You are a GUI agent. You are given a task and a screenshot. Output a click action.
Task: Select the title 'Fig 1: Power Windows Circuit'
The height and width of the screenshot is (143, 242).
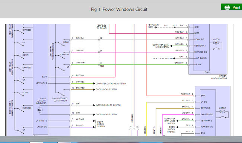(x=119, y=9)
